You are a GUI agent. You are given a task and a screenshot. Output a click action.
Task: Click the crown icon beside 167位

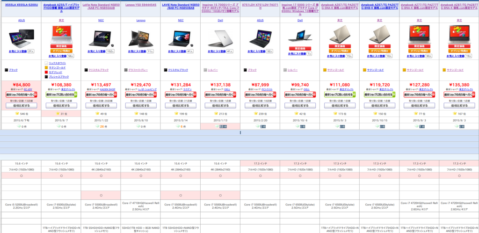pos(455,114)
